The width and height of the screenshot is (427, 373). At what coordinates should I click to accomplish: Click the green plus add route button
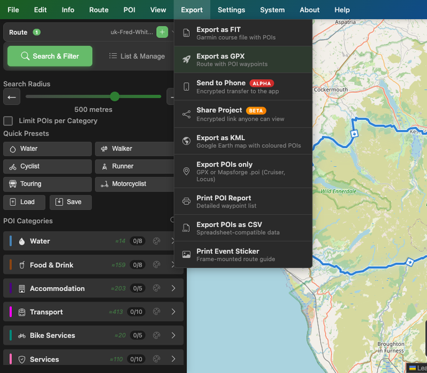pos(162,32)
